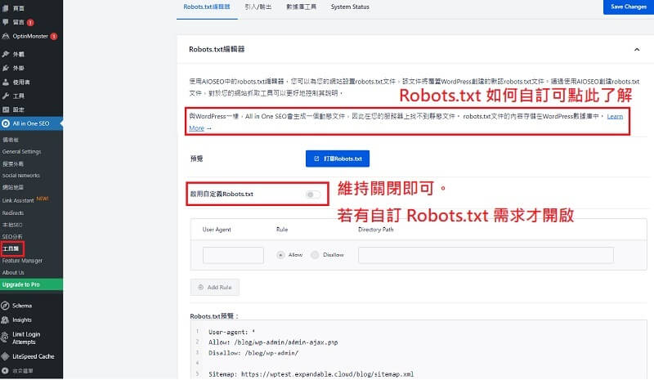The height and width of the screenshot is (380, 654).
Task: Switch to the Import/Export tab
Action: [258, 7]
